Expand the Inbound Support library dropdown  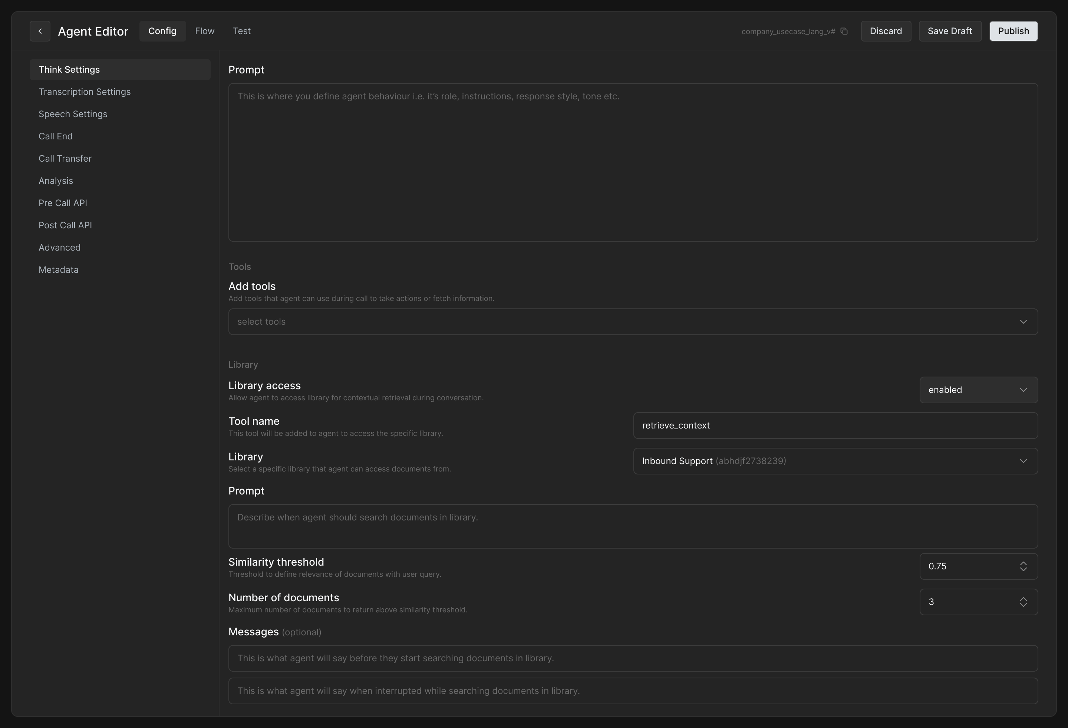click(x=835, y=461)
